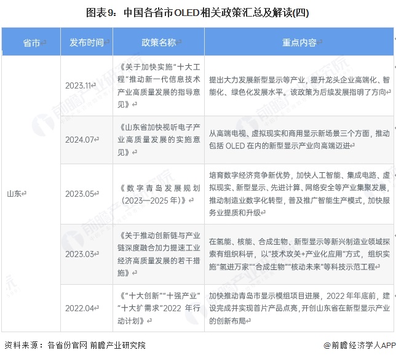
Task: Click the chart title 图表9
Action: [197, 12]
